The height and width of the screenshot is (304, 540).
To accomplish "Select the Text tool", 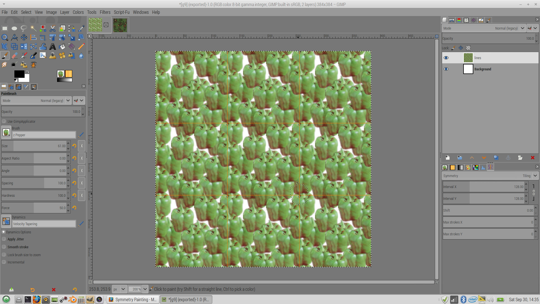I will point(52,46).
